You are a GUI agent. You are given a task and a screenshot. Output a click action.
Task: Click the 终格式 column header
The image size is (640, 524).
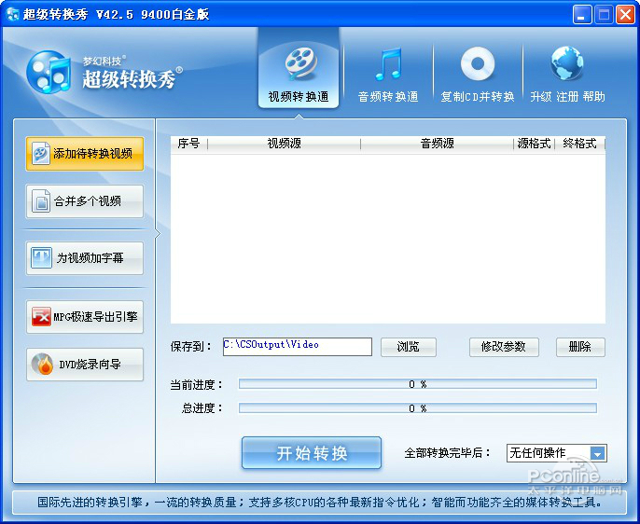pos(579,144)
